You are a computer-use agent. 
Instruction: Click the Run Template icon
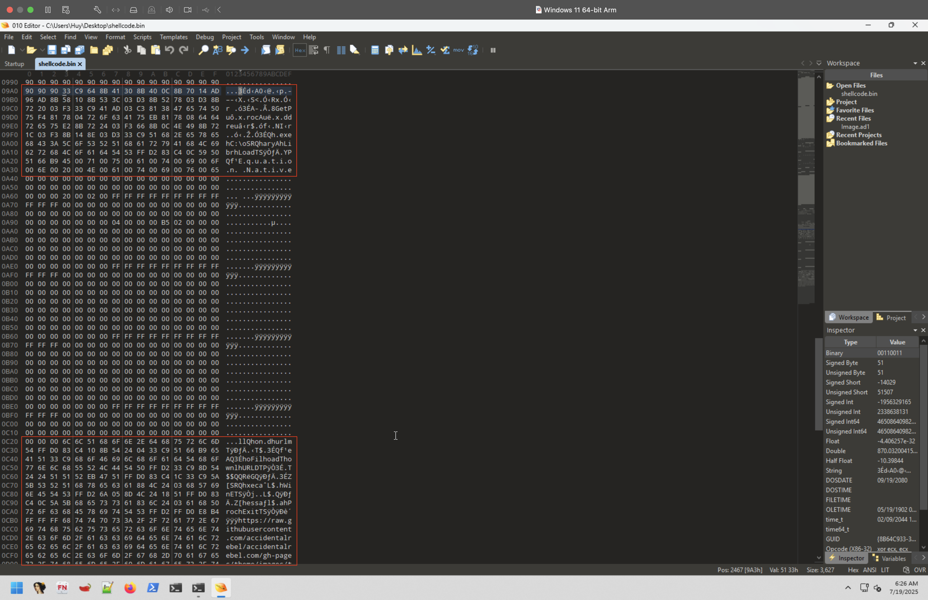(x=280, y=50)
